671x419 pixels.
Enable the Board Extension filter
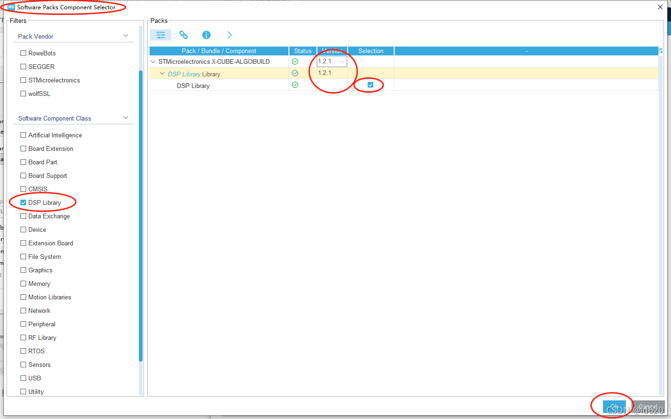[x=23, y=149]
